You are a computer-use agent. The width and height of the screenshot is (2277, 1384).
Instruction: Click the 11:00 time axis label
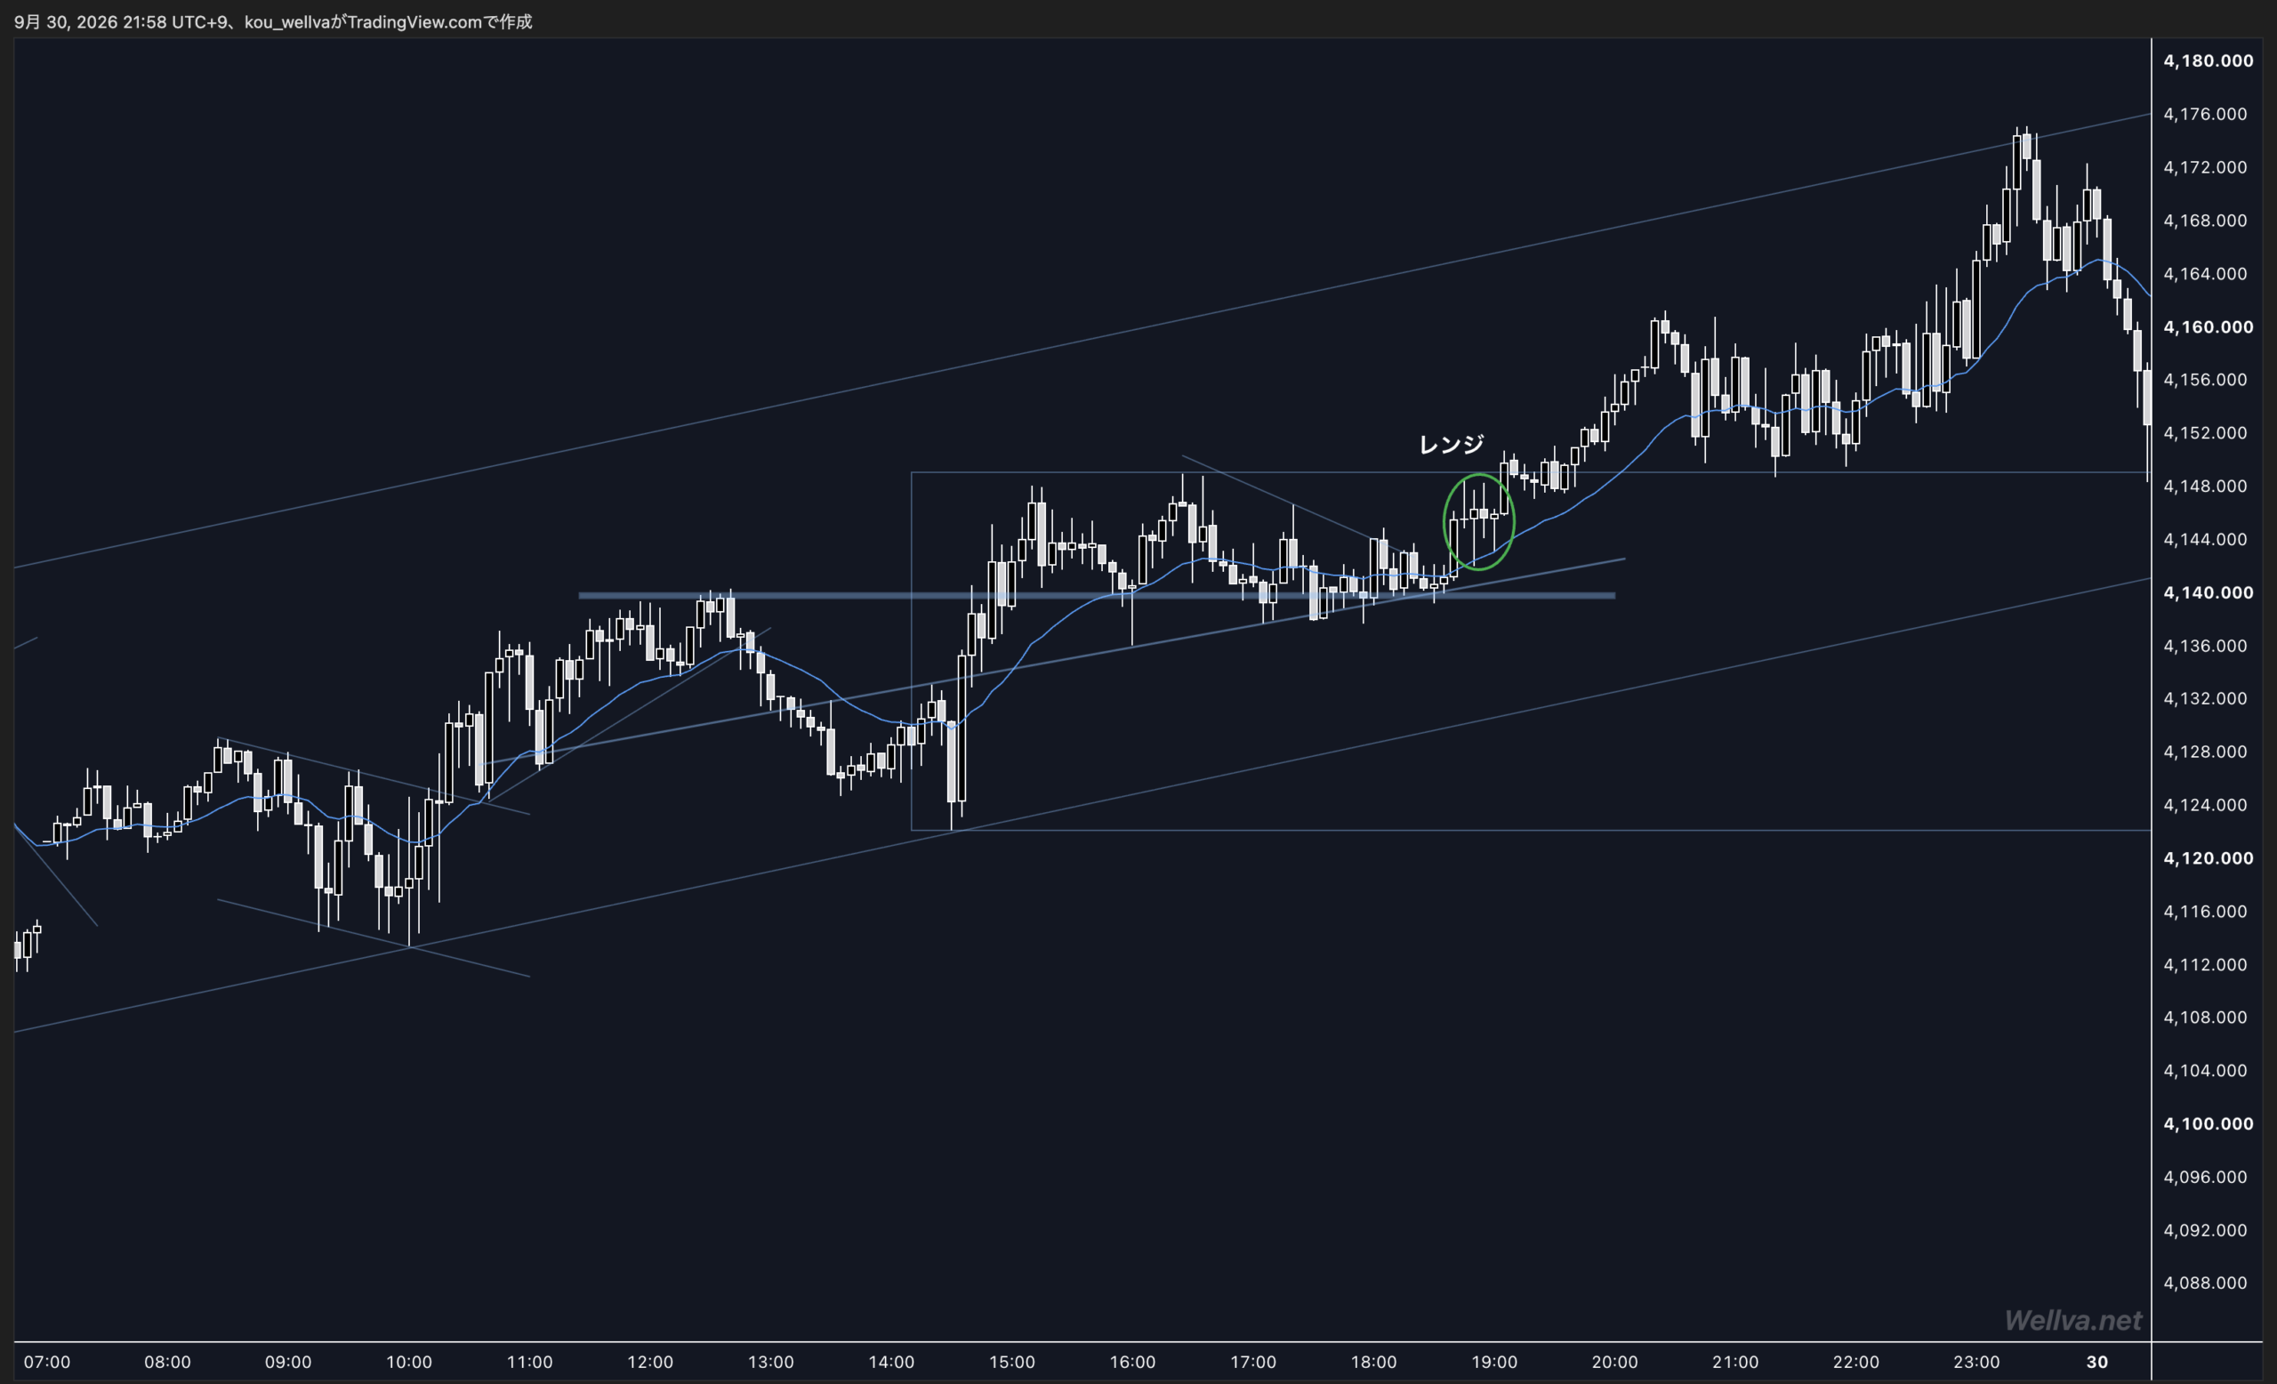tap(529, 1362)
